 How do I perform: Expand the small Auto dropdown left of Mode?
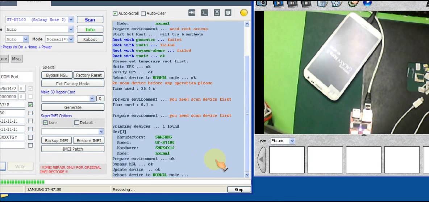pos(25,39)
